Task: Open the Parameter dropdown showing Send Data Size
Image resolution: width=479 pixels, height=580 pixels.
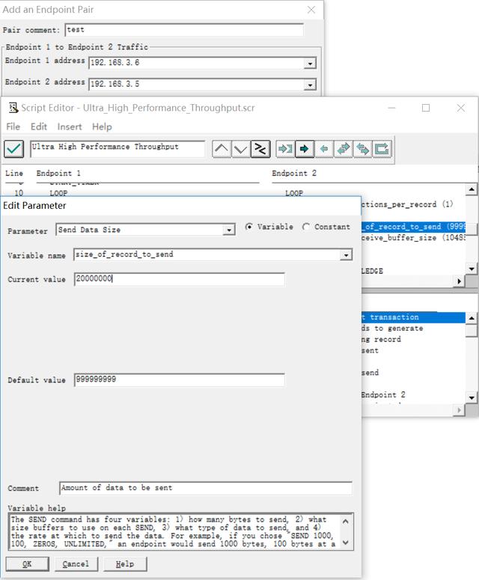Action: click(229, 231)
